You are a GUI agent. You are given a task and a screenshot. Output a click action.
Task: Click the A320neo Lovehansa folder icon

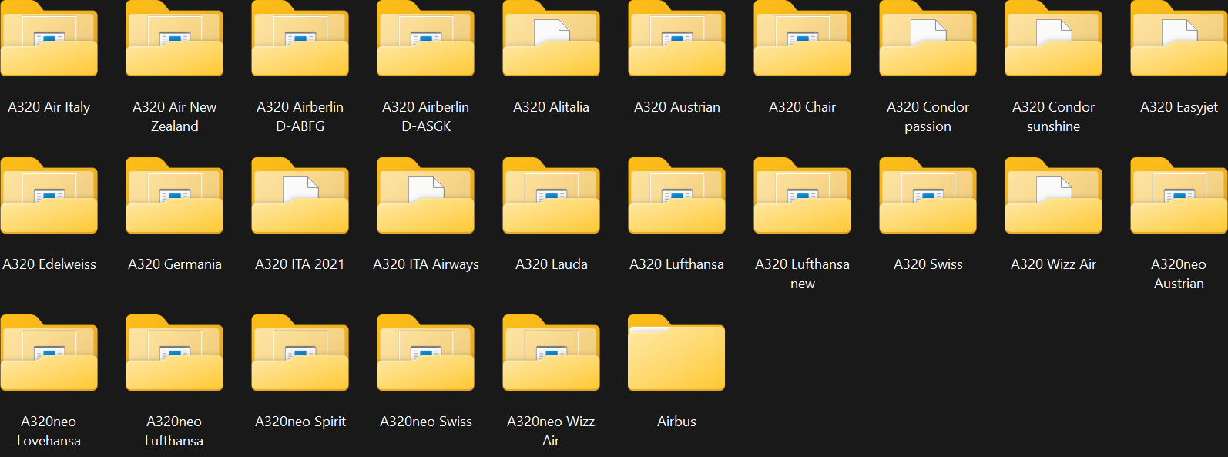(x=49, y=353)
